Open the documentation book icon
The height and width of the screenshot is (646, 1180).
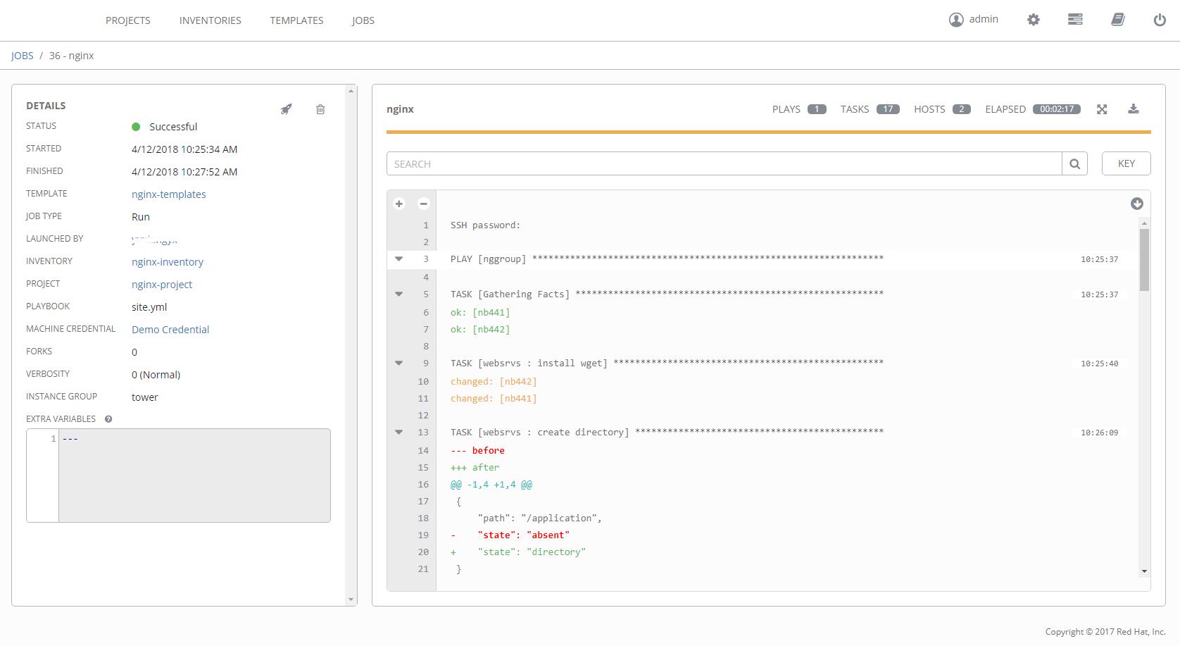tap(1118, 20)
